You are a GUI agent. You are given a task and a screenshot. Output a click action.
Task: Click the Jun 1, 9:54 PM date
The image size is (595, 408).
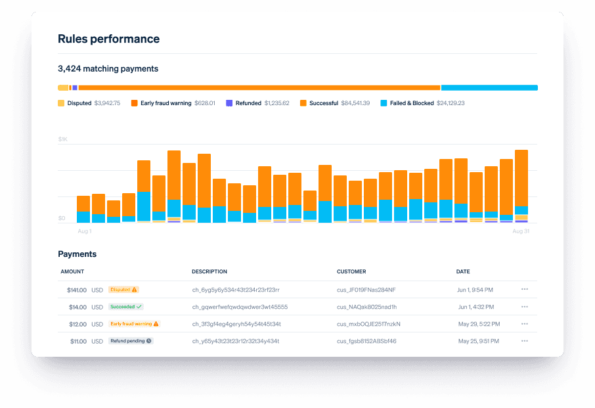(475, 290)
